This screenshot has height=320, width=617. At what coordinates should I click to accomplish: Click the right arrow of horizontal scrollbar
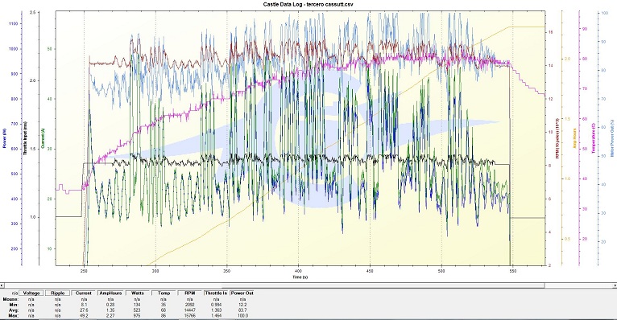615,285
